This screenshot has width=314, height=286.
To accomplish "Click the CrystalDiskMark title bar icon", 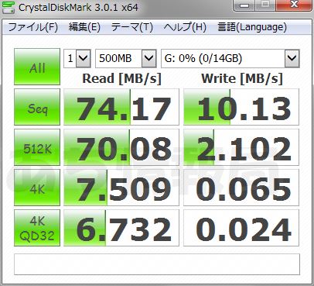I will click(x=8, y=7).
